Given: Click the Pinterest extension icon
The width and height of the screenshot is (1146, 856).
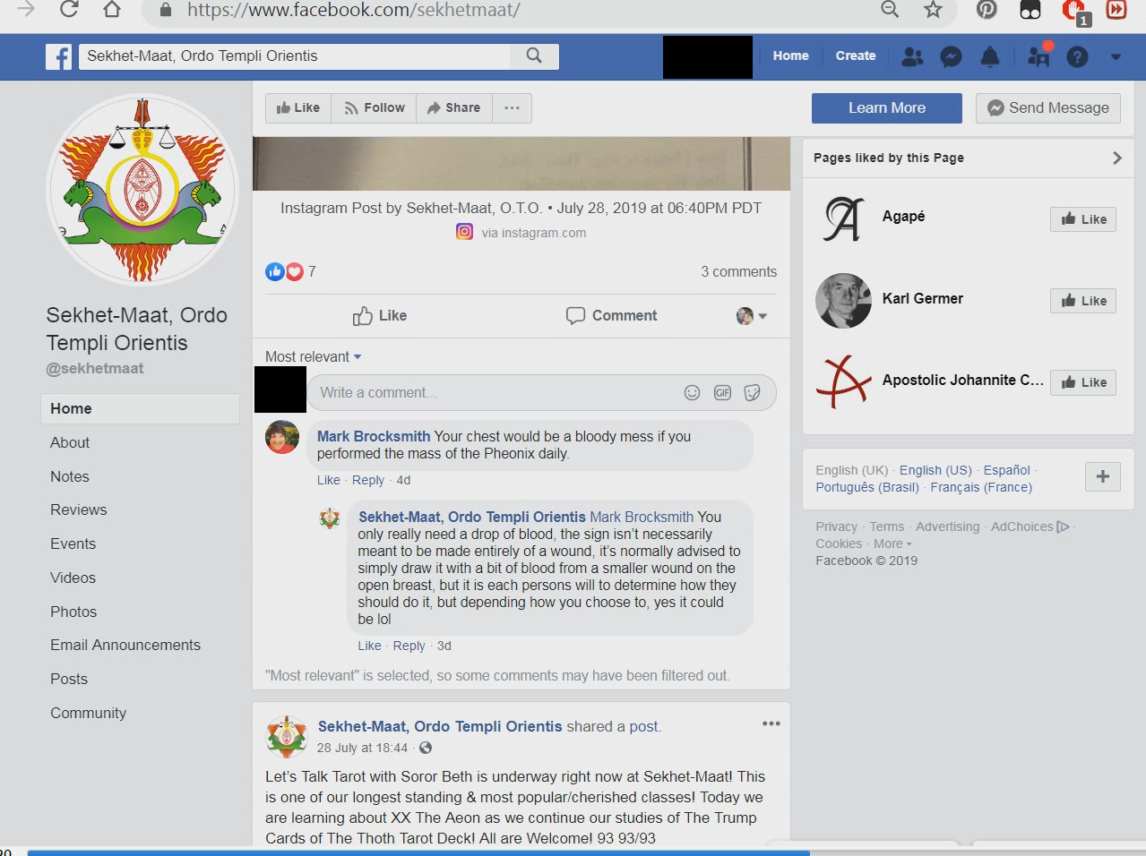Looking at the screenshot, I should pos(987,10).
